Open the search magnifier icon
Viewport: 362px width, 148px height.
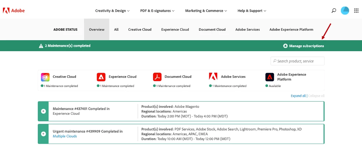click(334, 11)
